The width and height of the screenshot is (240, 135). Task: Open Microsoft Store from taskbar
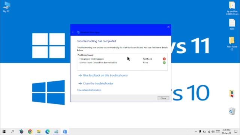pyautogui.click(x=65, y=132)
